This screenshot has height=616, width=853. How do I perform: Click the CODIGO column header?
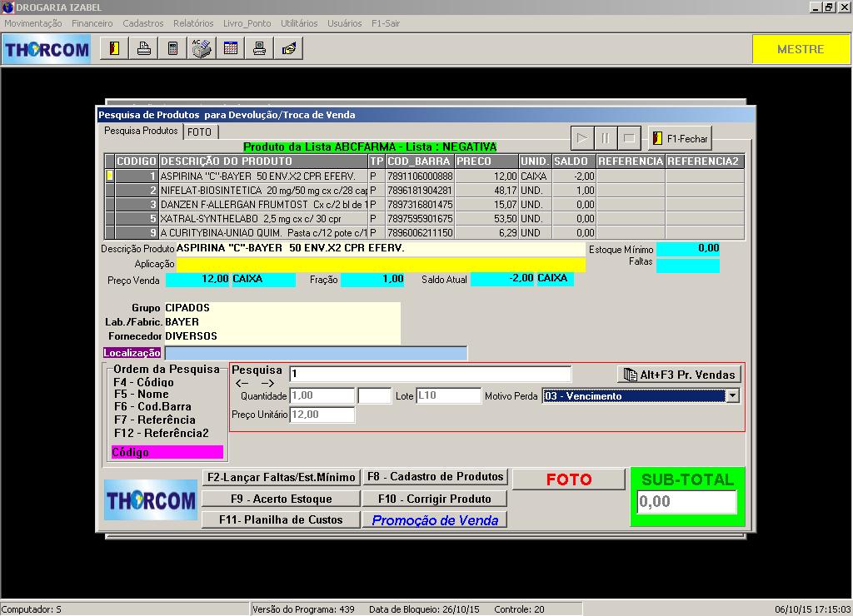pos(137,161)
